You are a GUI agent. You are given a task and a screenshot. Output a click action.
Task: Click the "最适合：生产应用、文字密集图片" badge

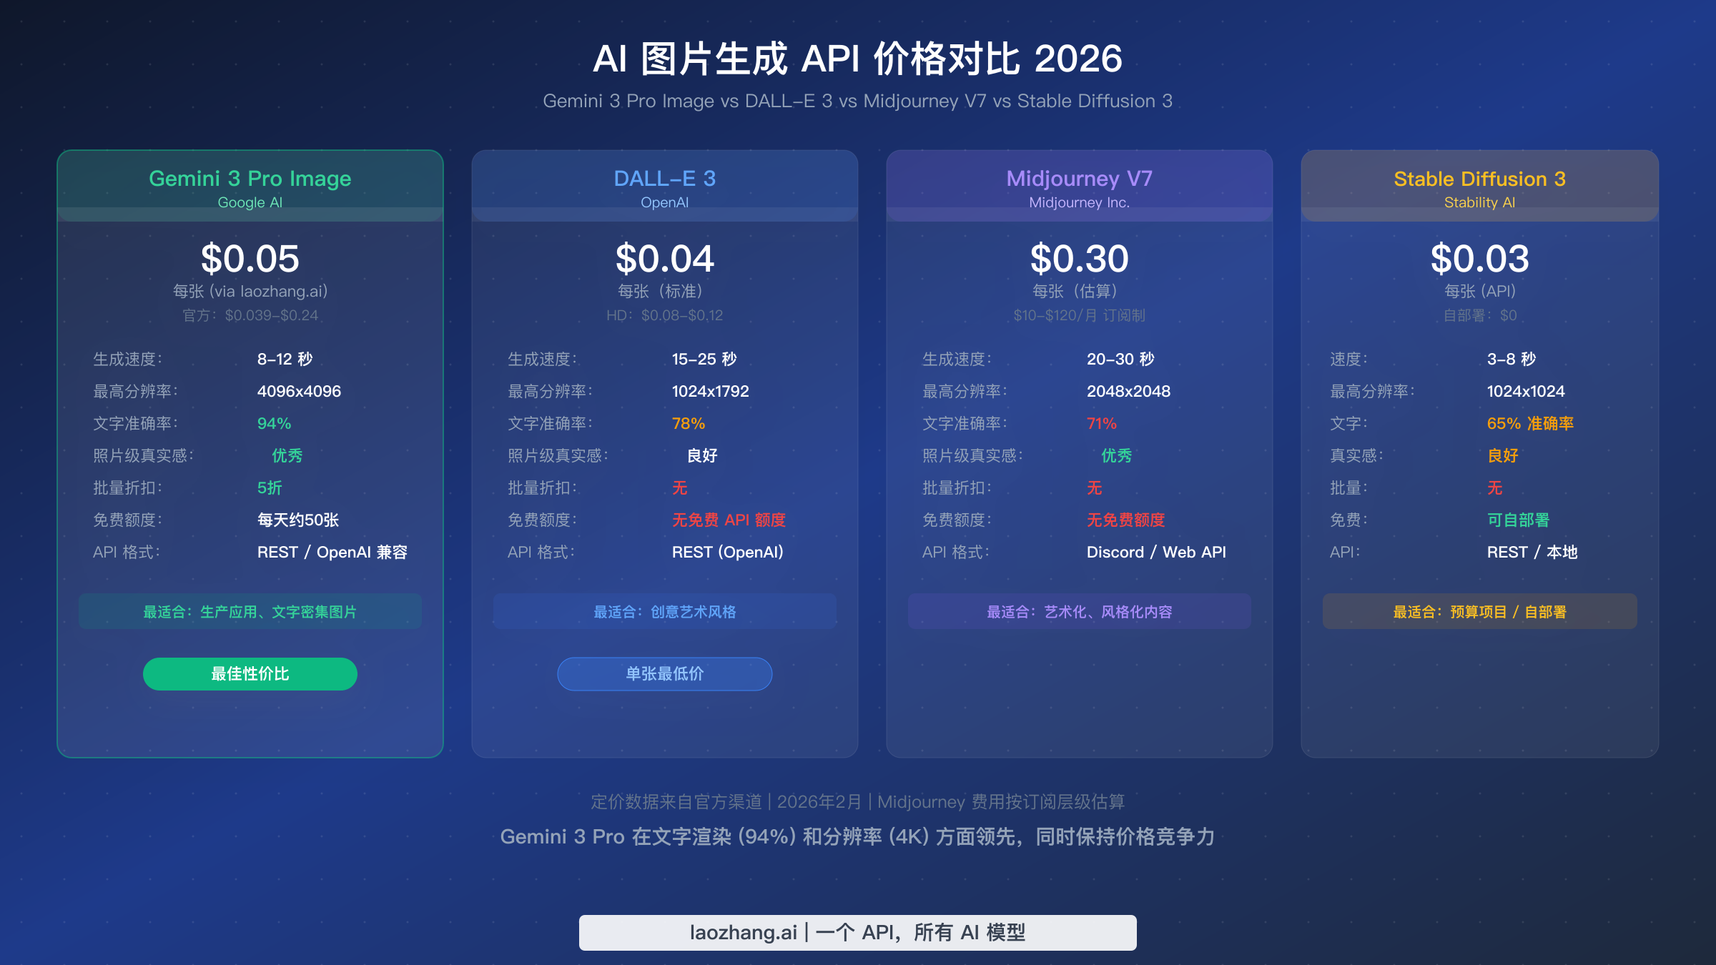point(250,611)
